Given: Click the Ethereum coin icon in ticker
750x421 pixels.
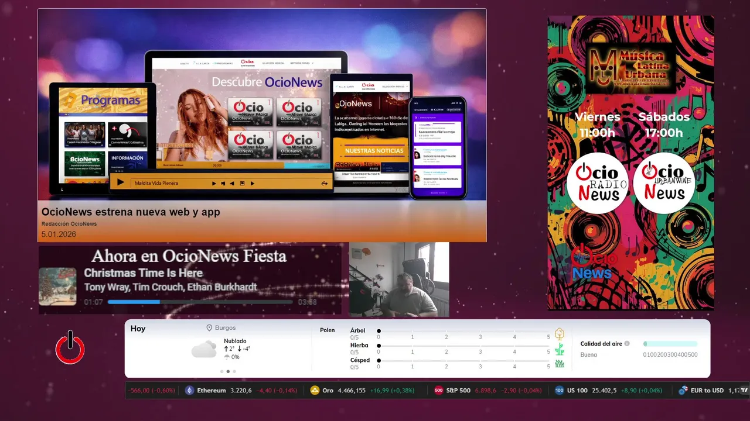Looking at the screenshot, I should click(189, 391).
